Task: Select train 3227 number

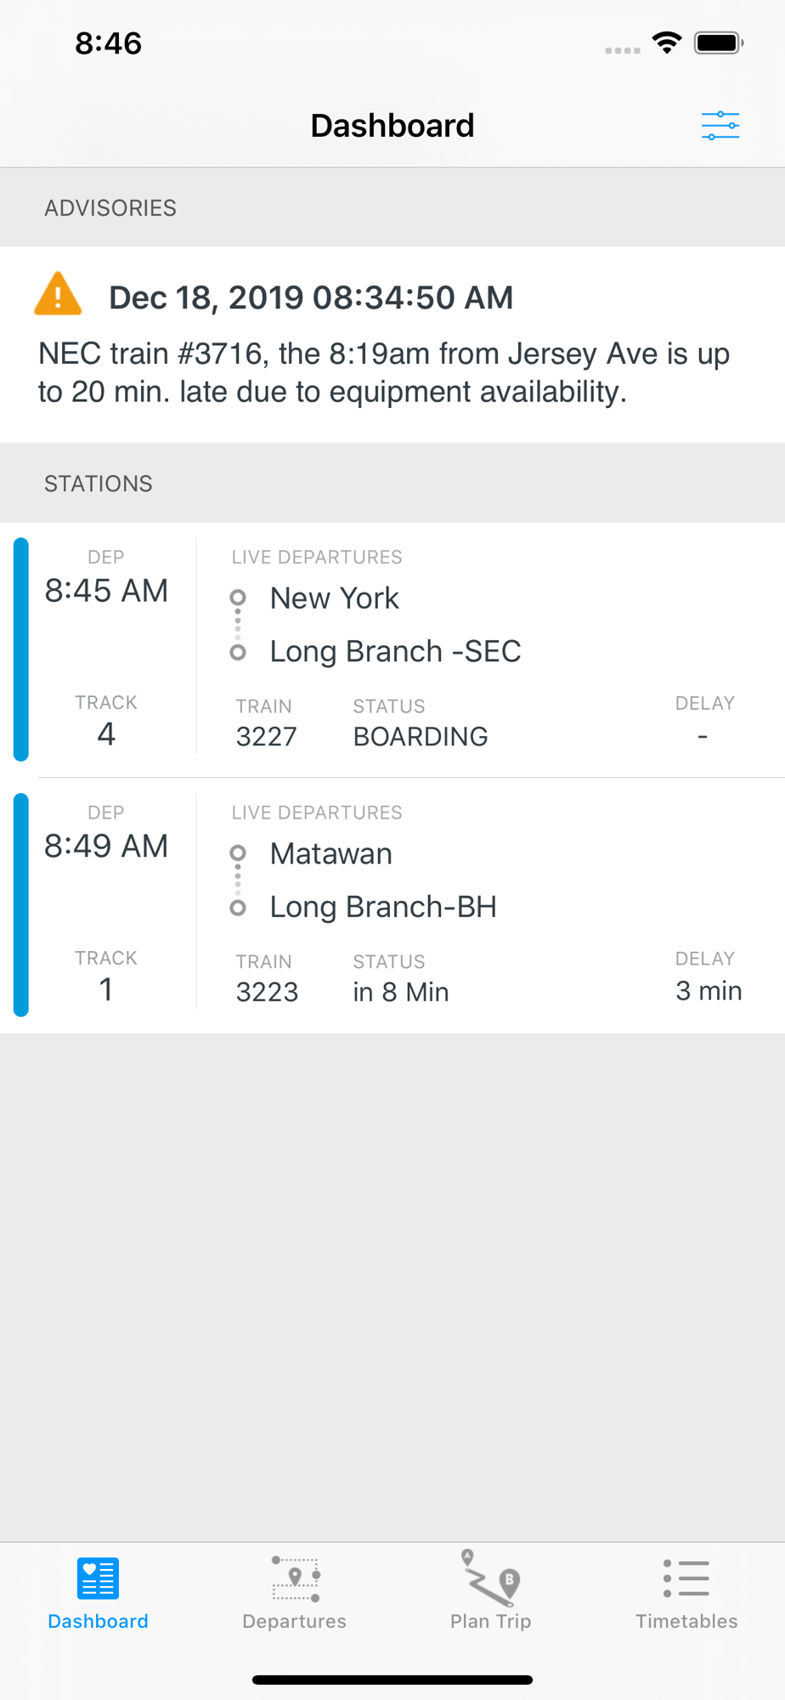Action: click(x=267, y=736)
